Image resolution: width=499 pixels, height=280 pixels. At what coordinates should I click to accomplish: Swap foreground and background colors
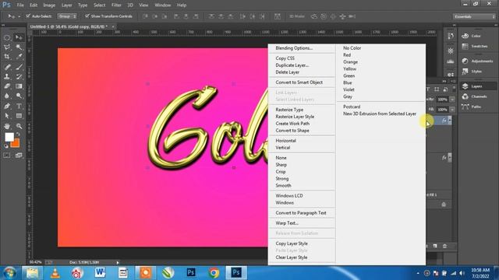point(18,135)
